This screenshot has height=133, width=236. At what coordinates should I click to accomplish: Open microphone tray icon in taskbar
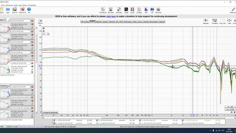tap(213, 130)
